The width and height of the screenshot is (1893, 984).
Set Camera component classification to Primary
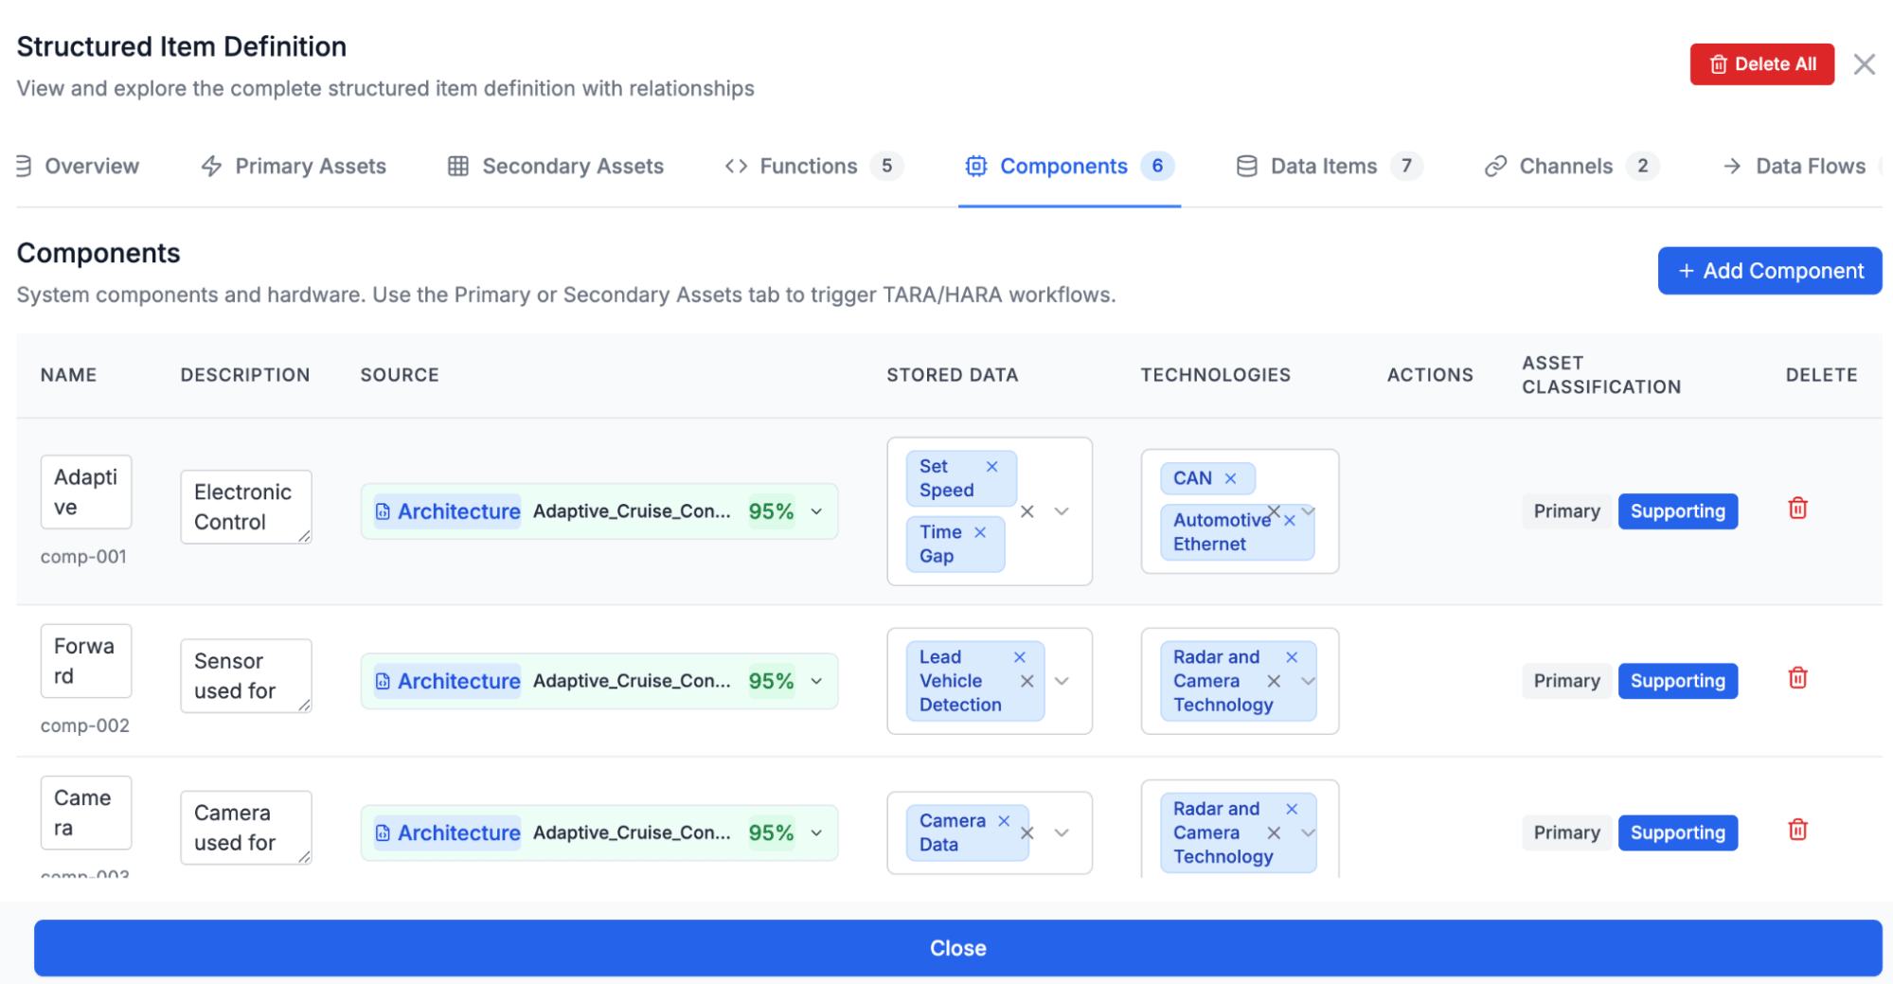click(1566, 832)
